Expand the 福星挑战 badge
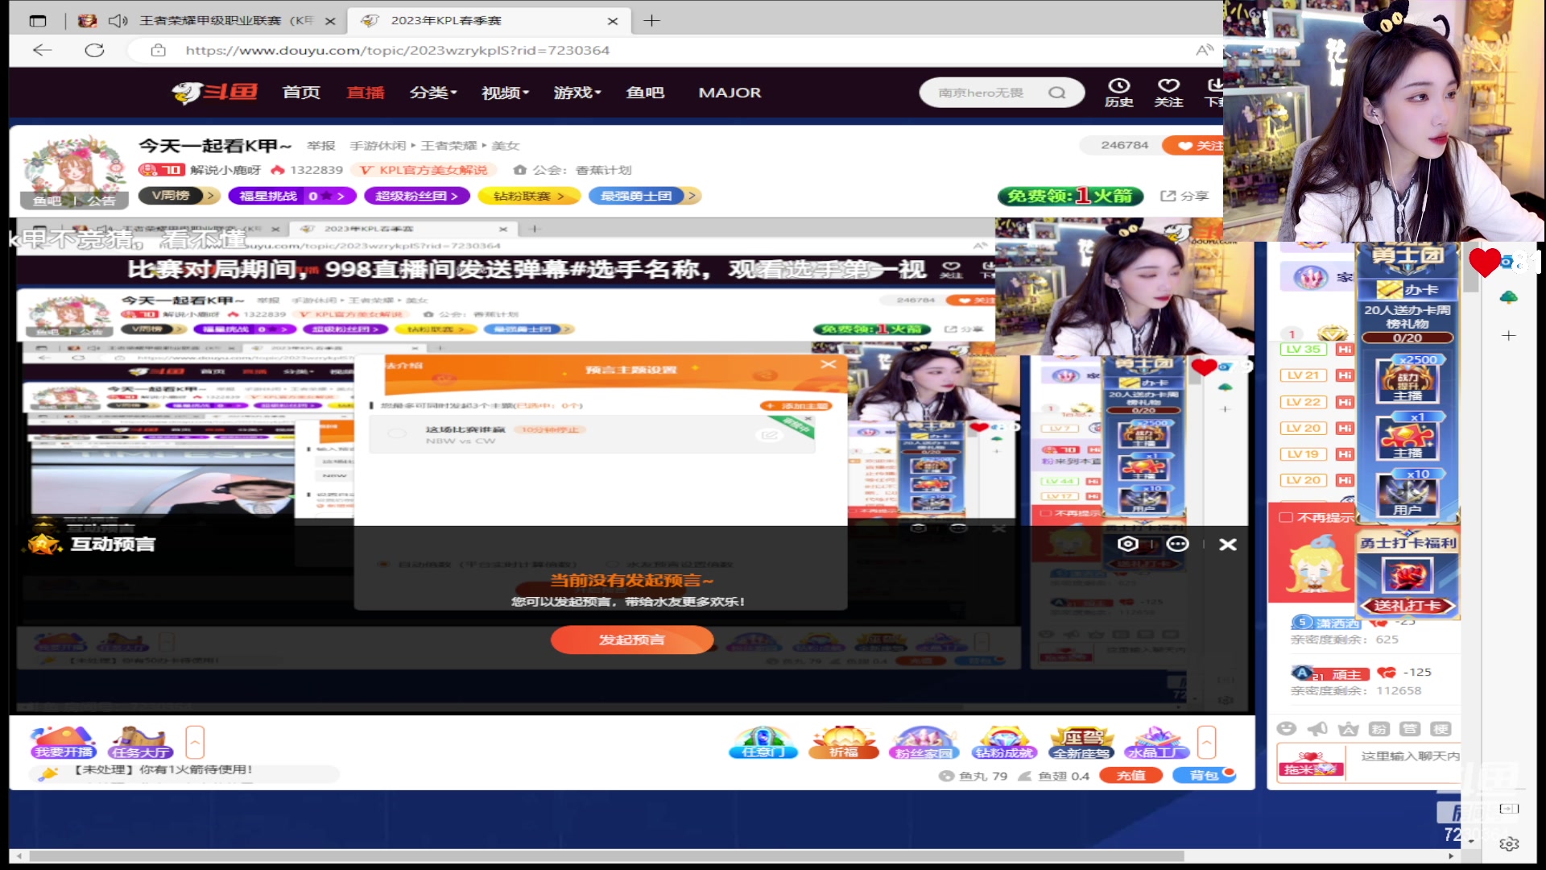Viewport: 1546px width, 870px height. [291, 196]
